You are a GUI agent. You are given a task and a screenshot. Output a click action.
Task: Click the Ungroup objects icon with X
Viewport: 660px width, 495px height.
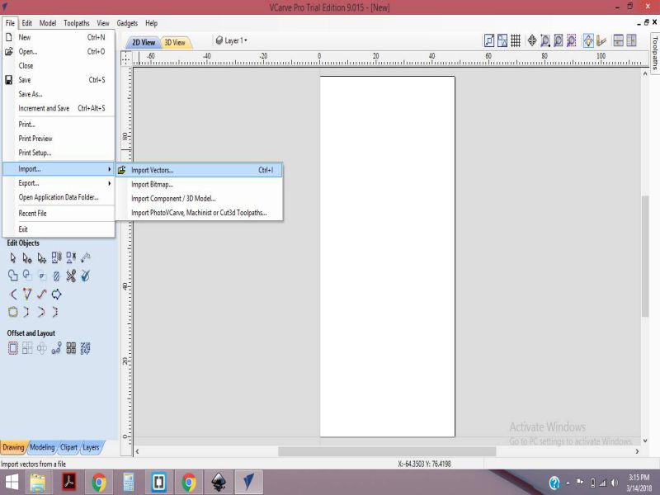pyautogui.click(x=71, y=257)
